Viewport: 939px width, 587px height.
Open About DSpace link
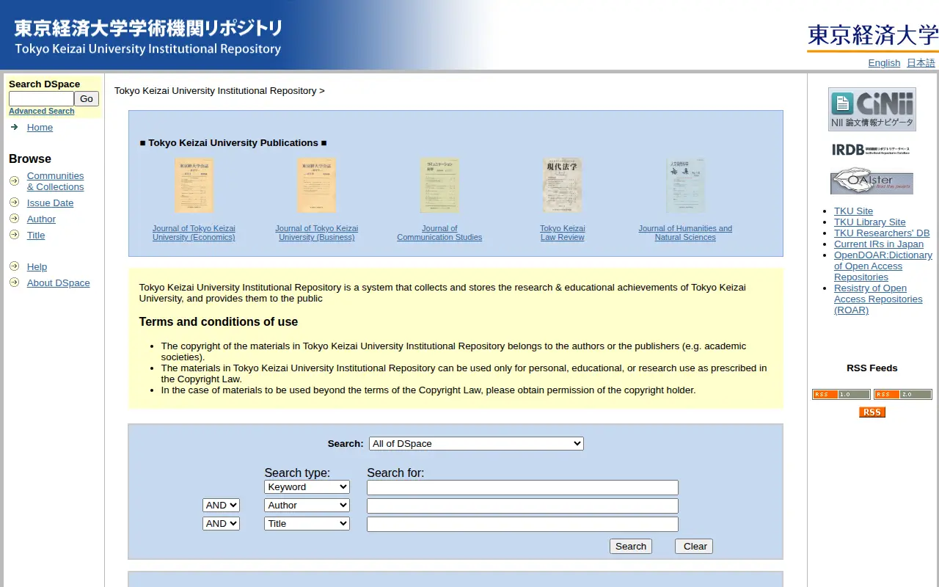coord(59,282)
